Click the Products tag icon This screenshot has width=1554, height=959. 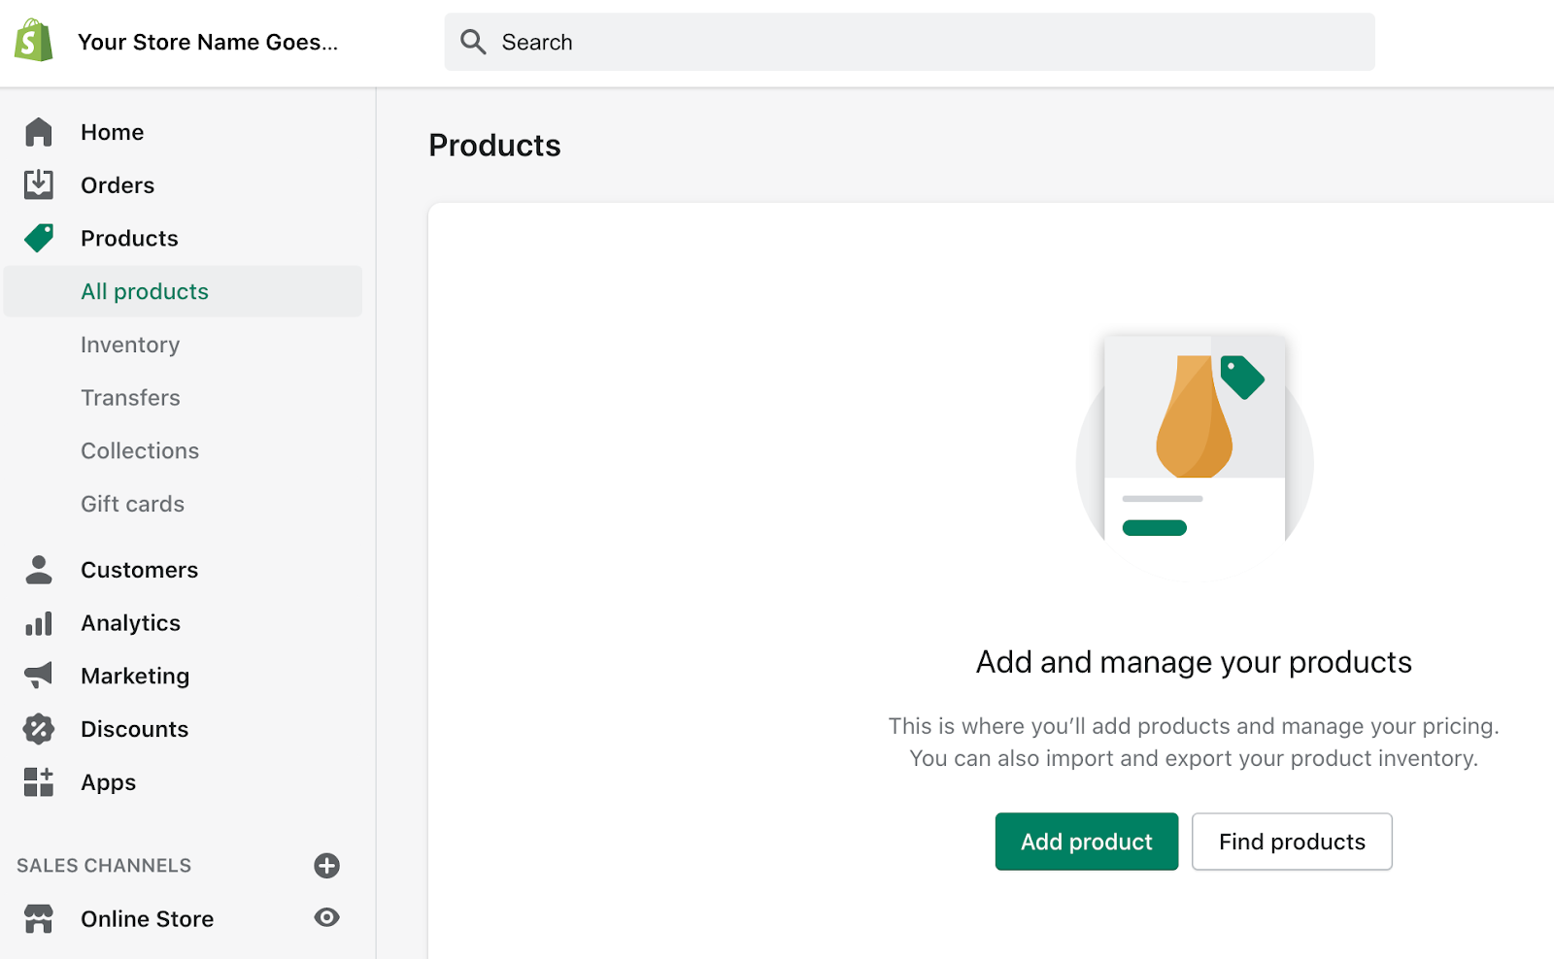(x=39, y=238)
